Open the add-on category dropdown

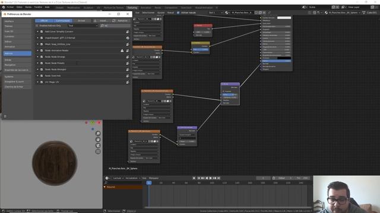tap(83, 25)
